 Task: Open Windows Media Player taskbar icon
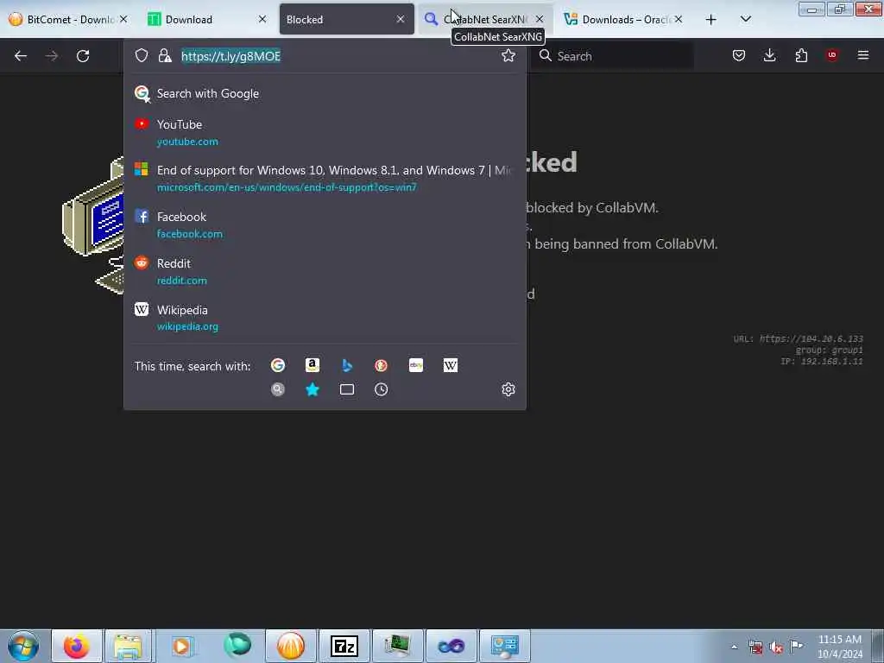(182, 646)
